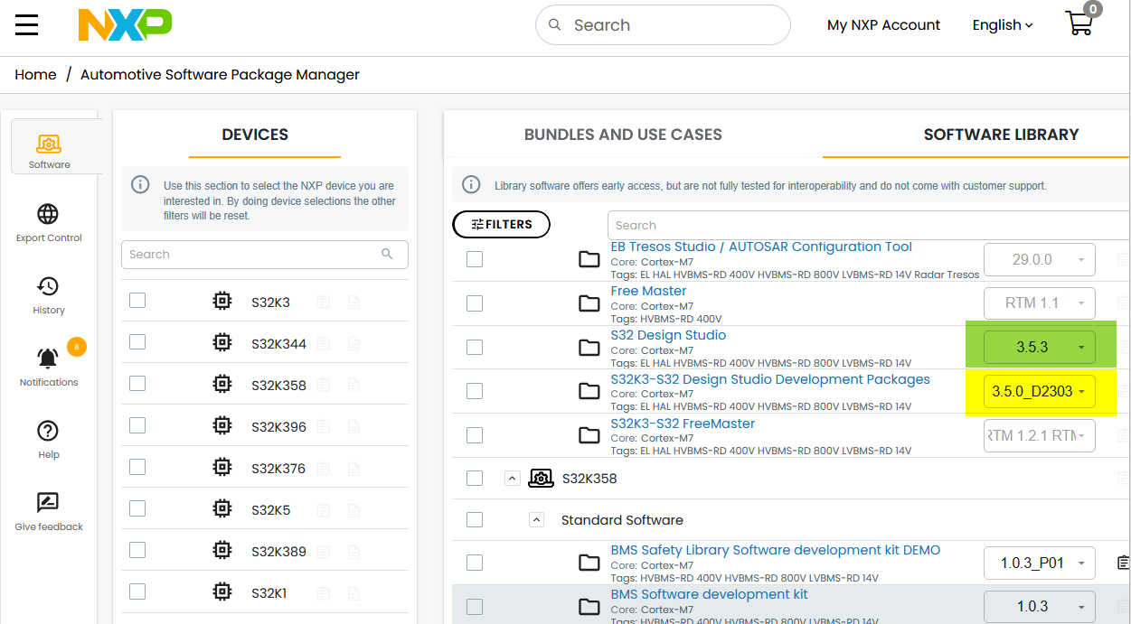Collapse the S32K358 software group
This screenshot has width=1131, height=624.
513,479
